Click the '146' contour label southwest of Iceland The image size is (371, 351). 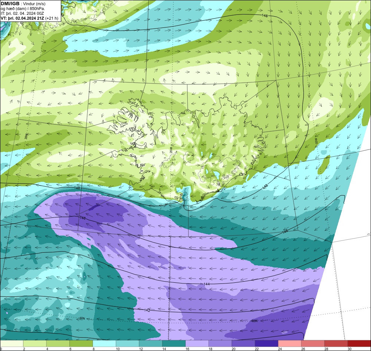[x=83, y=218]
